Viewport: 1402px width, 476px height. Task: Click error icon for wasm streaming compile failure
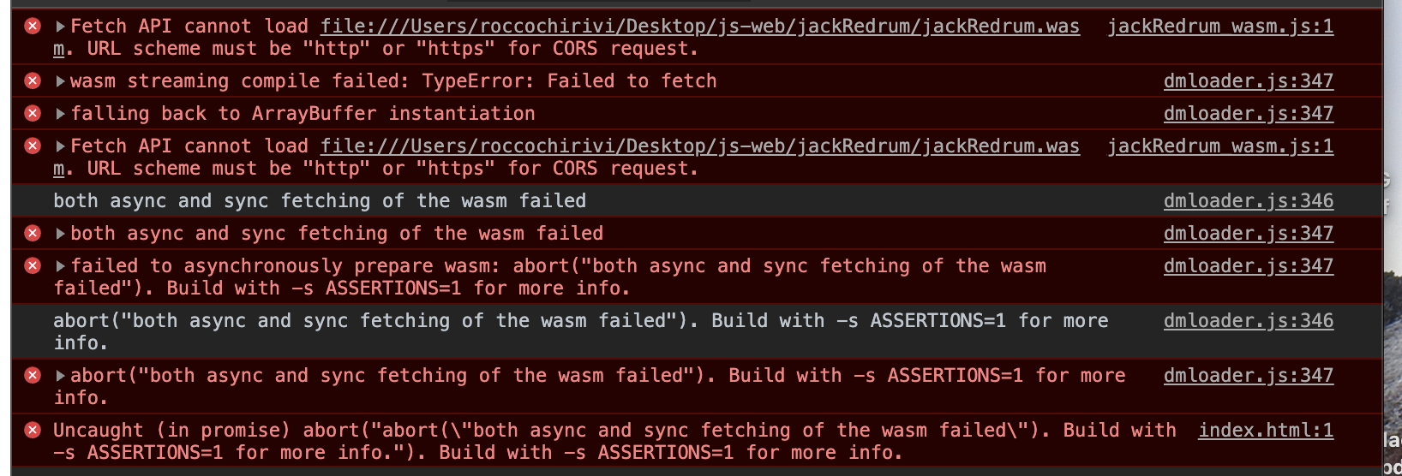click(x=33, y=81)
